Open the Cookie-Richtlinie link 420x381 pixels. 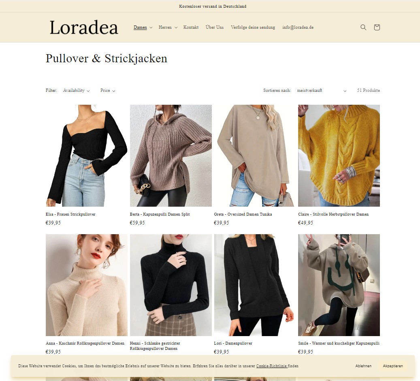click(272, 366)
